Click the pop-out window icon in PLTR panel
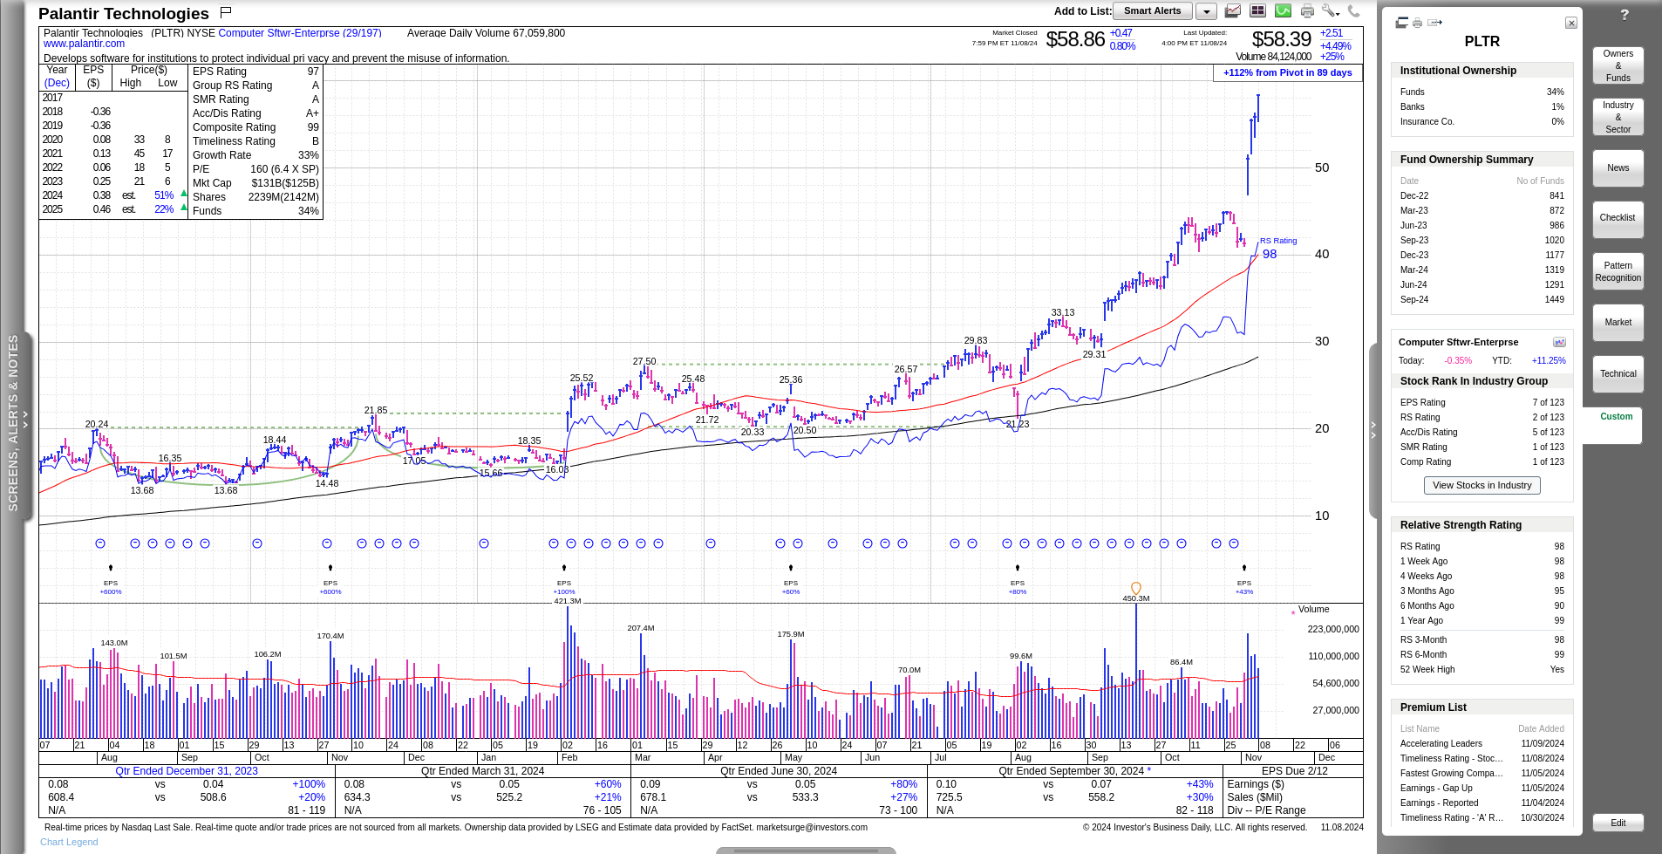 point(1401,23)
